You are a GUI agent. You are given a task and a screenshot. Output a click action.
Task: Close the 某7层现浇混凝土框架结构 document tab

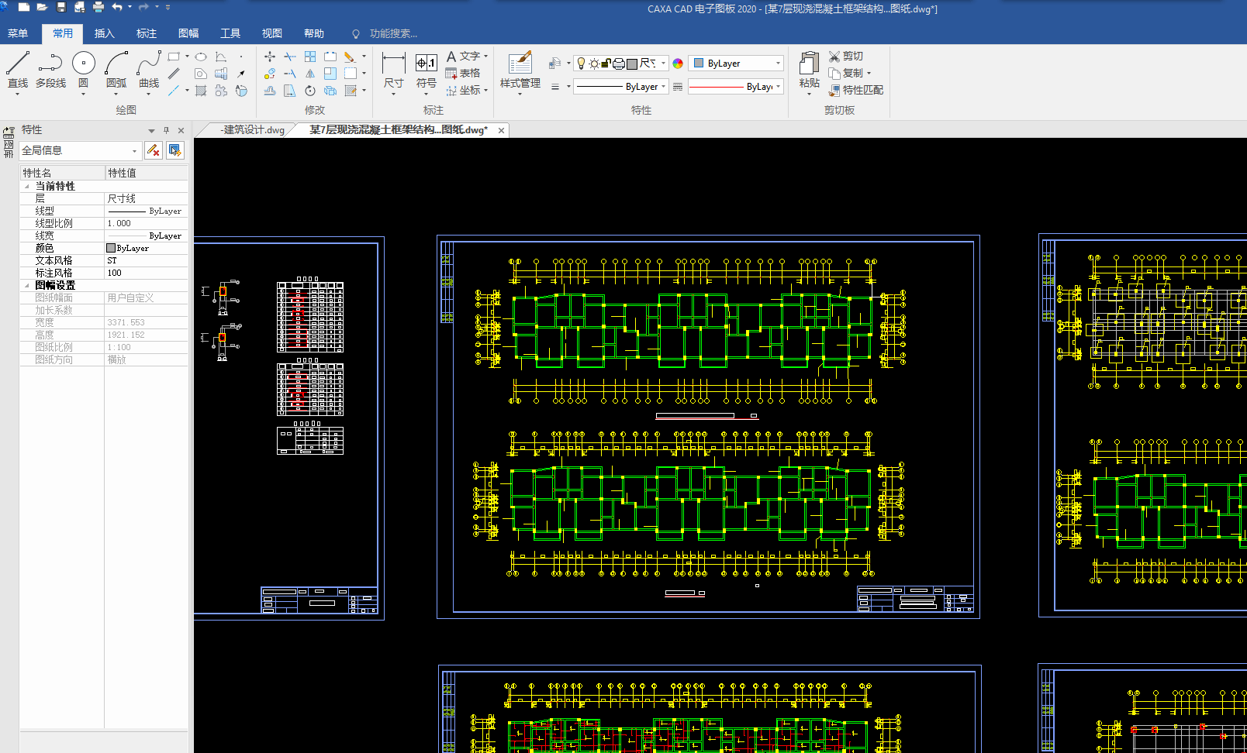click(502, 130)
